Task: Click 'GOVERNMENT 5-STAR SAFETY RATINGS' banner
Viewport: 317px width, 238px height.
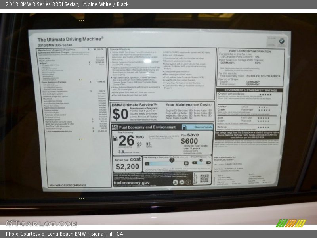Action: coord(250,90)
